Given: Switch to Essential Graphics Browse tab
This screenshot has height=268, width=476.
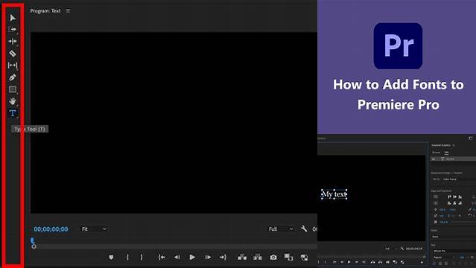Looking at the screenshot, I should 436,153.
